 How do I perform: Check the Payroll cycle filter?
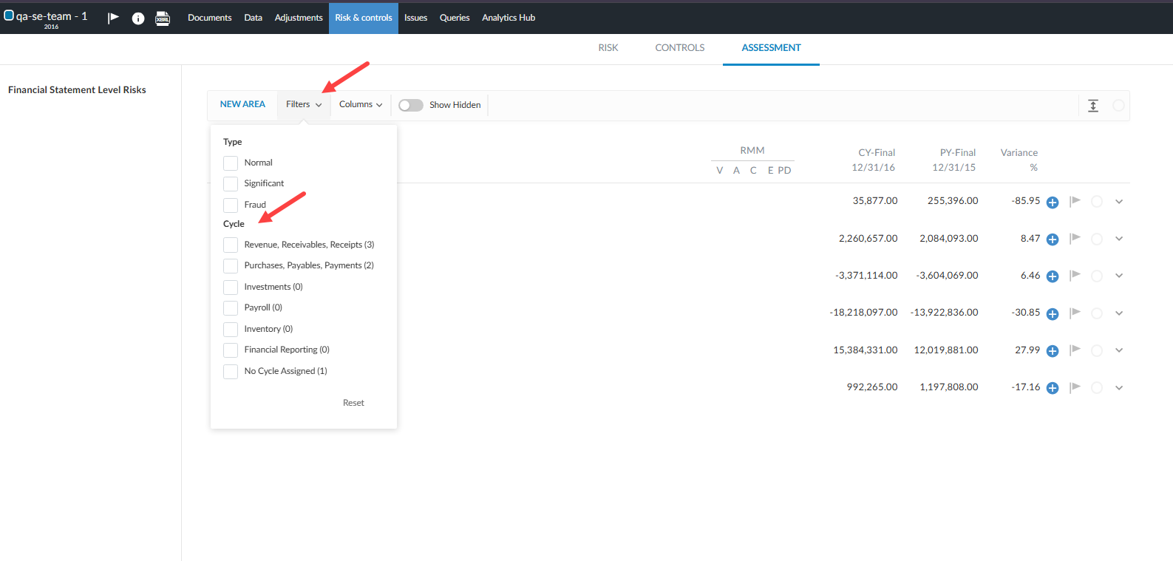[231, 307]
